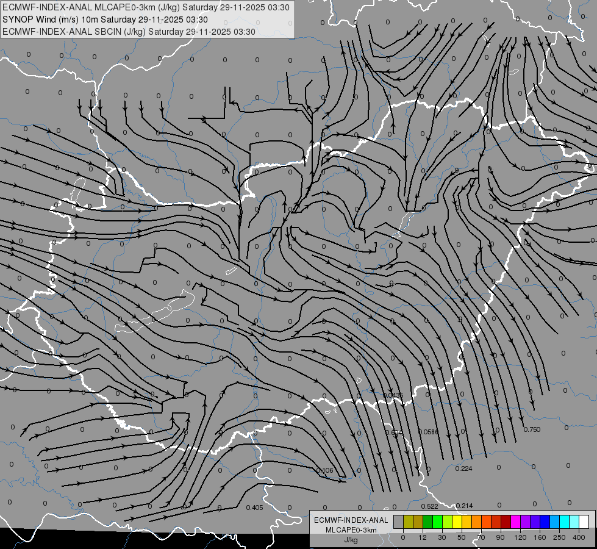Click the legend tick label '70'
The image size is (597, 549).
coord(481,537)
